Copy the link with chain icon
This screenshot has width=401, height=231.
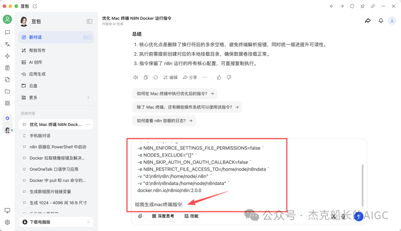(x=373, y=6)
